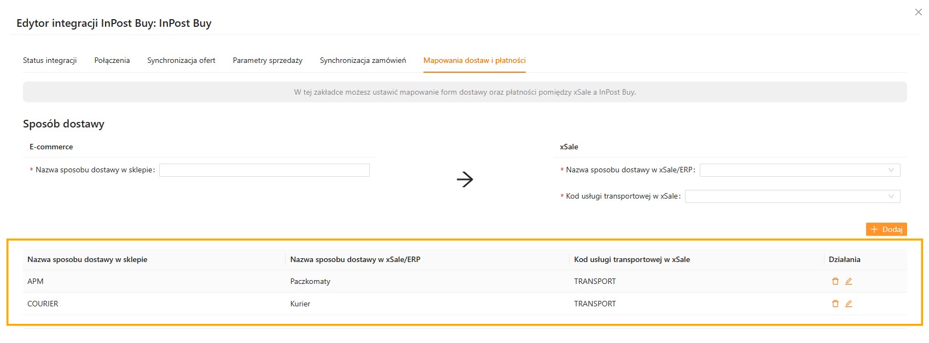Image resolution: width=929 pixels, height=343 pixels.
Task: Click the Paczkomaty table cell
Action: (x=310, y=281)
